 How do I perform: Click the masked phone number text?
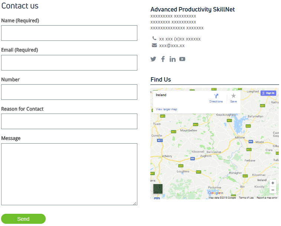[x=180, y=39]
